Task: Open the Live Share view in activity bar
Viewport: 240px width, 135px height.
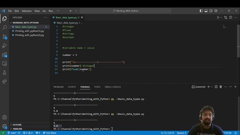Action: [4, 81]
